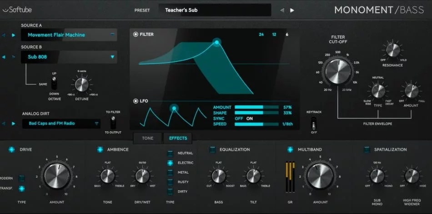Click the Detune knob
This screenshot has height=214, width=432.
82,84
